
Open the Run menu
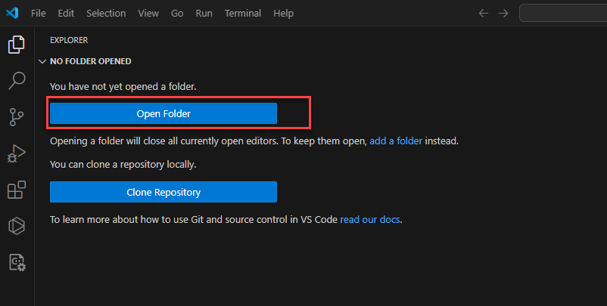point(204,14)
